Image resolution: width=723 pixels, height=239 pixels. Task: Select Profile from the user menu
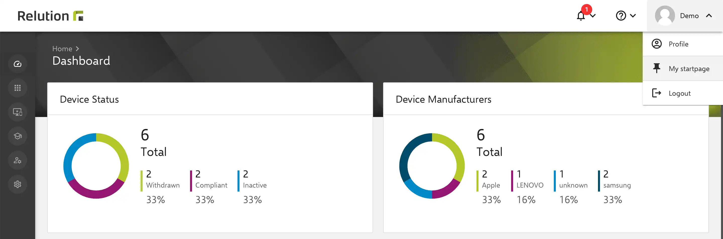click(x=683, y=44)
